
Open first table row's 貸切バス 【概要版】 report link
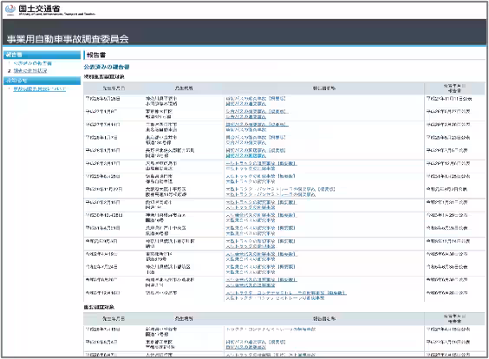coord(256,99)
